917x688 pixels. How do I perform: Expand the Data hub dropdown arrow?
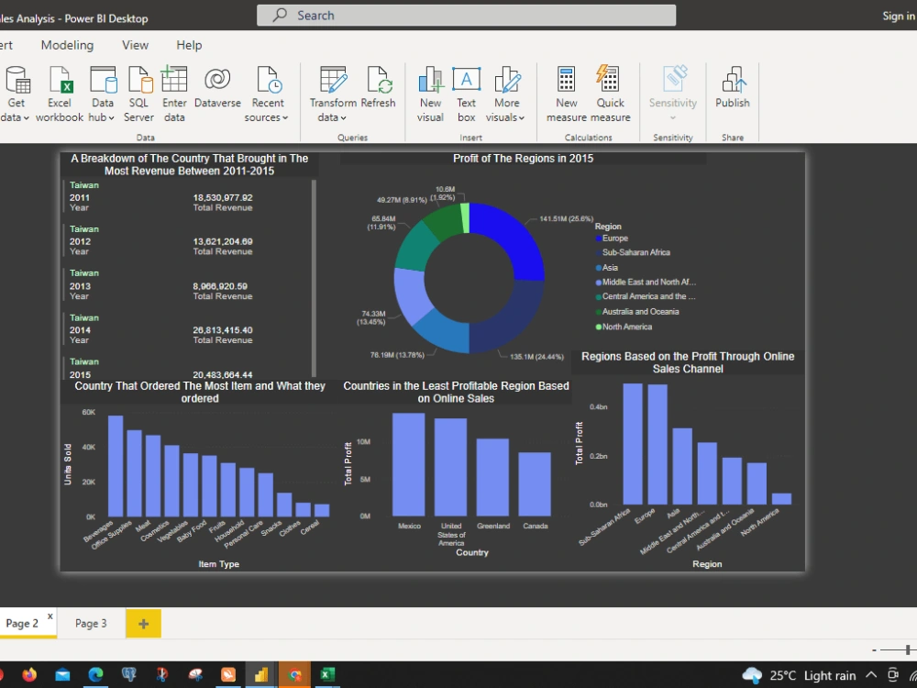coord(111,117)
